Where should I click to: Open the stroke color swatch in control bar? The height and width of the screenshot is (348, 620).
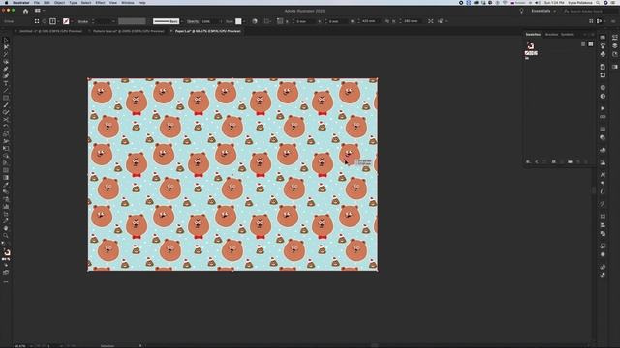(66, 21)
